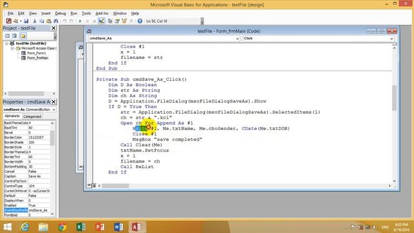Viewport: 414px width, 233px height.
Task: Open the Object dropdown showing cmdSave_As
Action: point(237,39)
